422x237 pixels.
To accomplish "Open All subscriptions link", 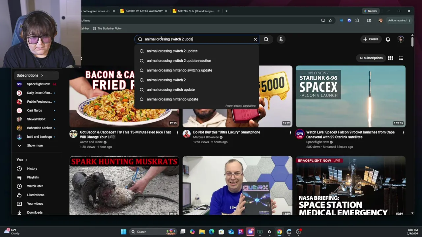I will pyautogui.click(x=371, y=58).
